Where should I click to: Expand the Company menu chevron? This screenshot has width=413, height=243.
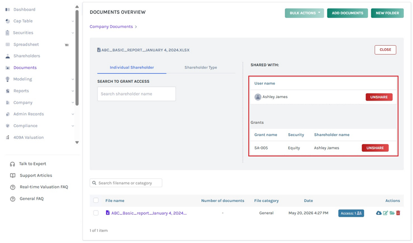pyautogui.click(x=72, y=103)
